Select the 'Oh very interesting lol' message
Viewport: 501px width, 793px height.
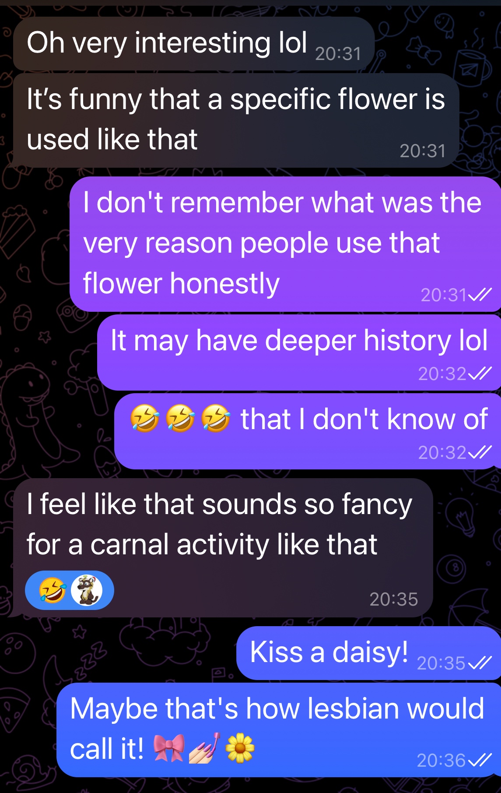[194, 44]
